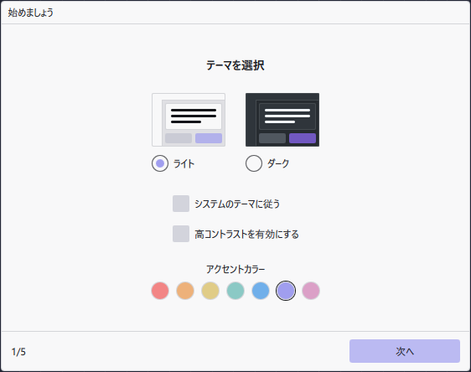Choose the red accent color
Screen dimensions: 471x372
[x=160, y=291]
